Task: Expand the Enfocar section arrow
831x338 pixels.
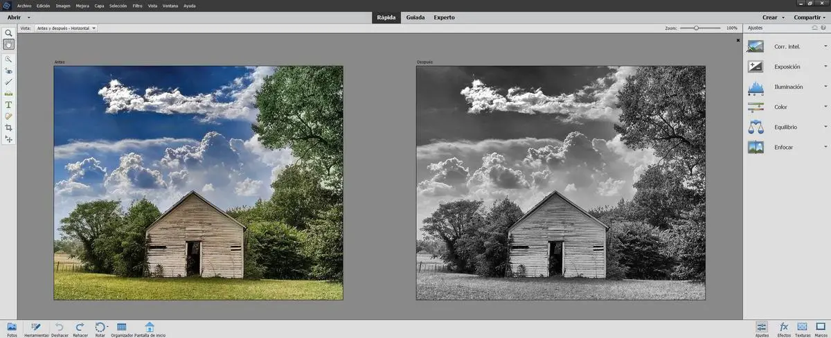Action: 825,148
